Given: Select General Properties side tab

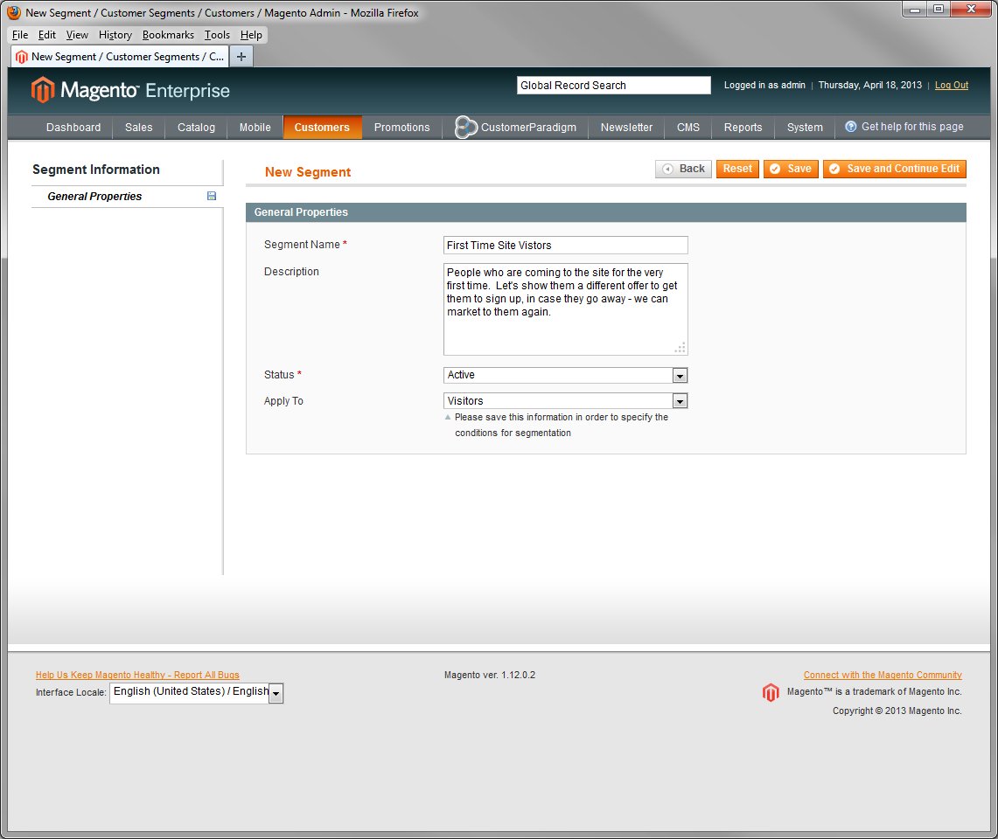Looking at the screenshot, I should coord(128,197).
